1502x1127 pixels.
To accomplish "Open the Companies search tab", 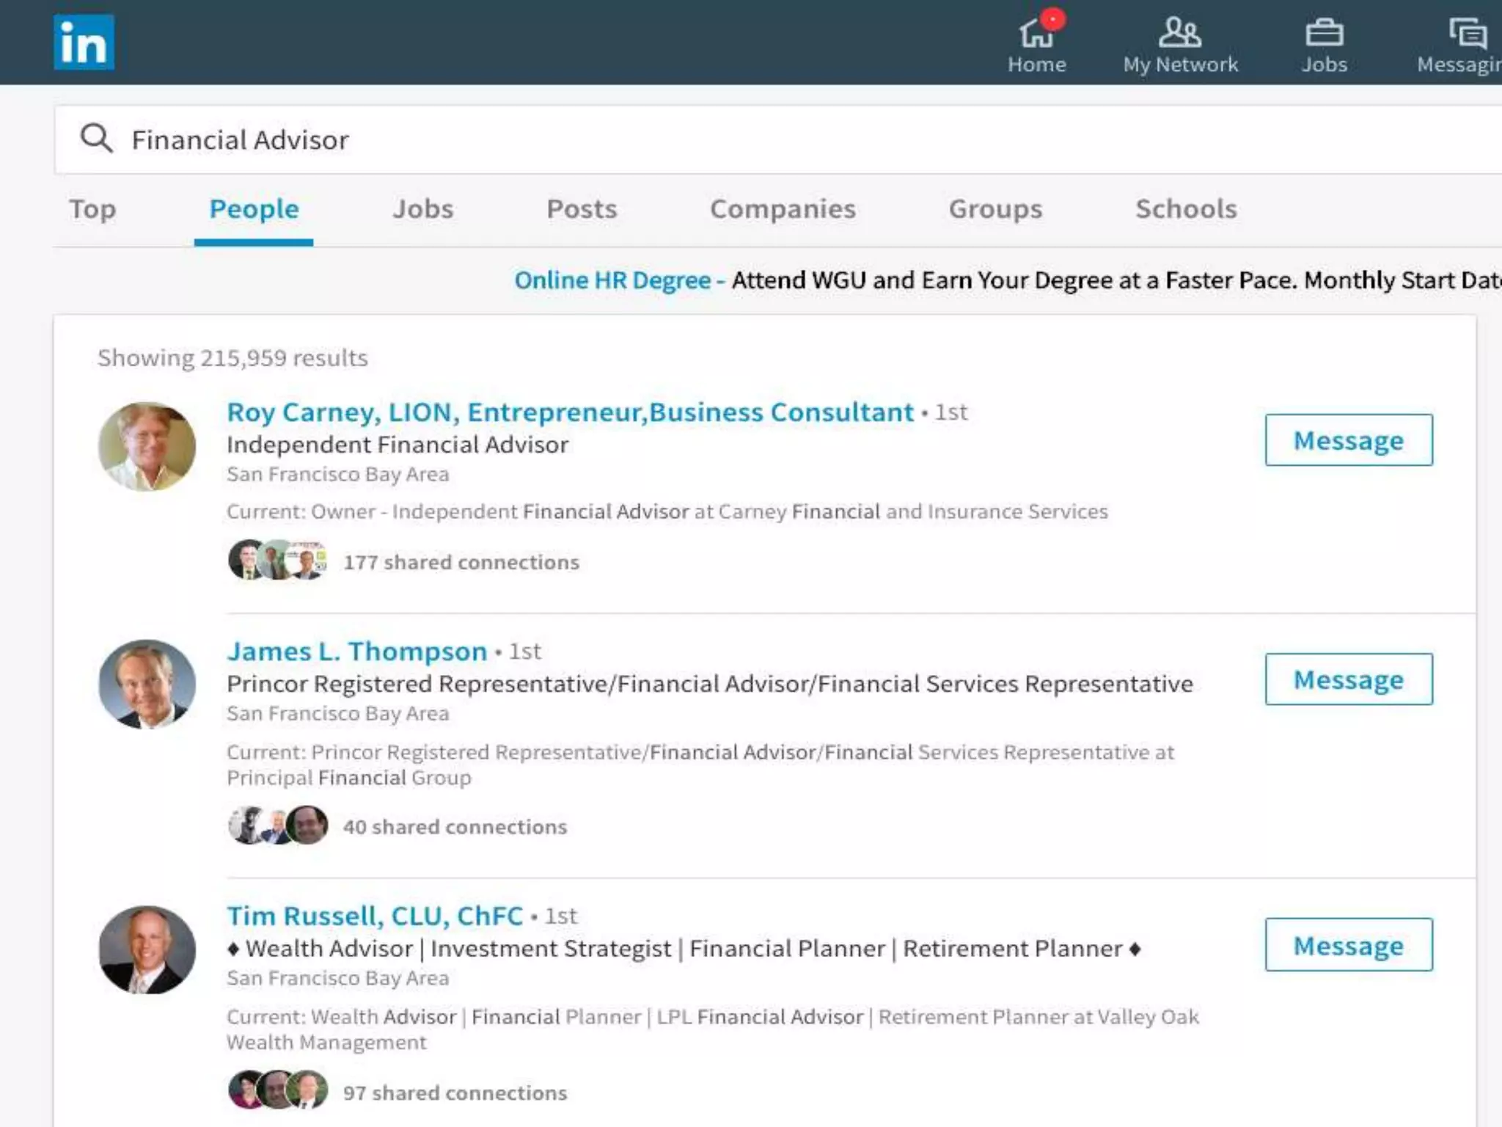I will coord(783,209).
